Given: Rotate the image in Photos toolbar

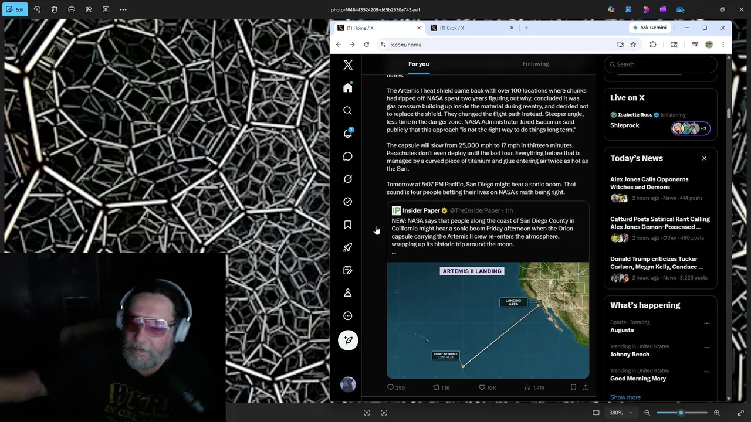Looking at the screenshot, I should click(x=37, y=9).
